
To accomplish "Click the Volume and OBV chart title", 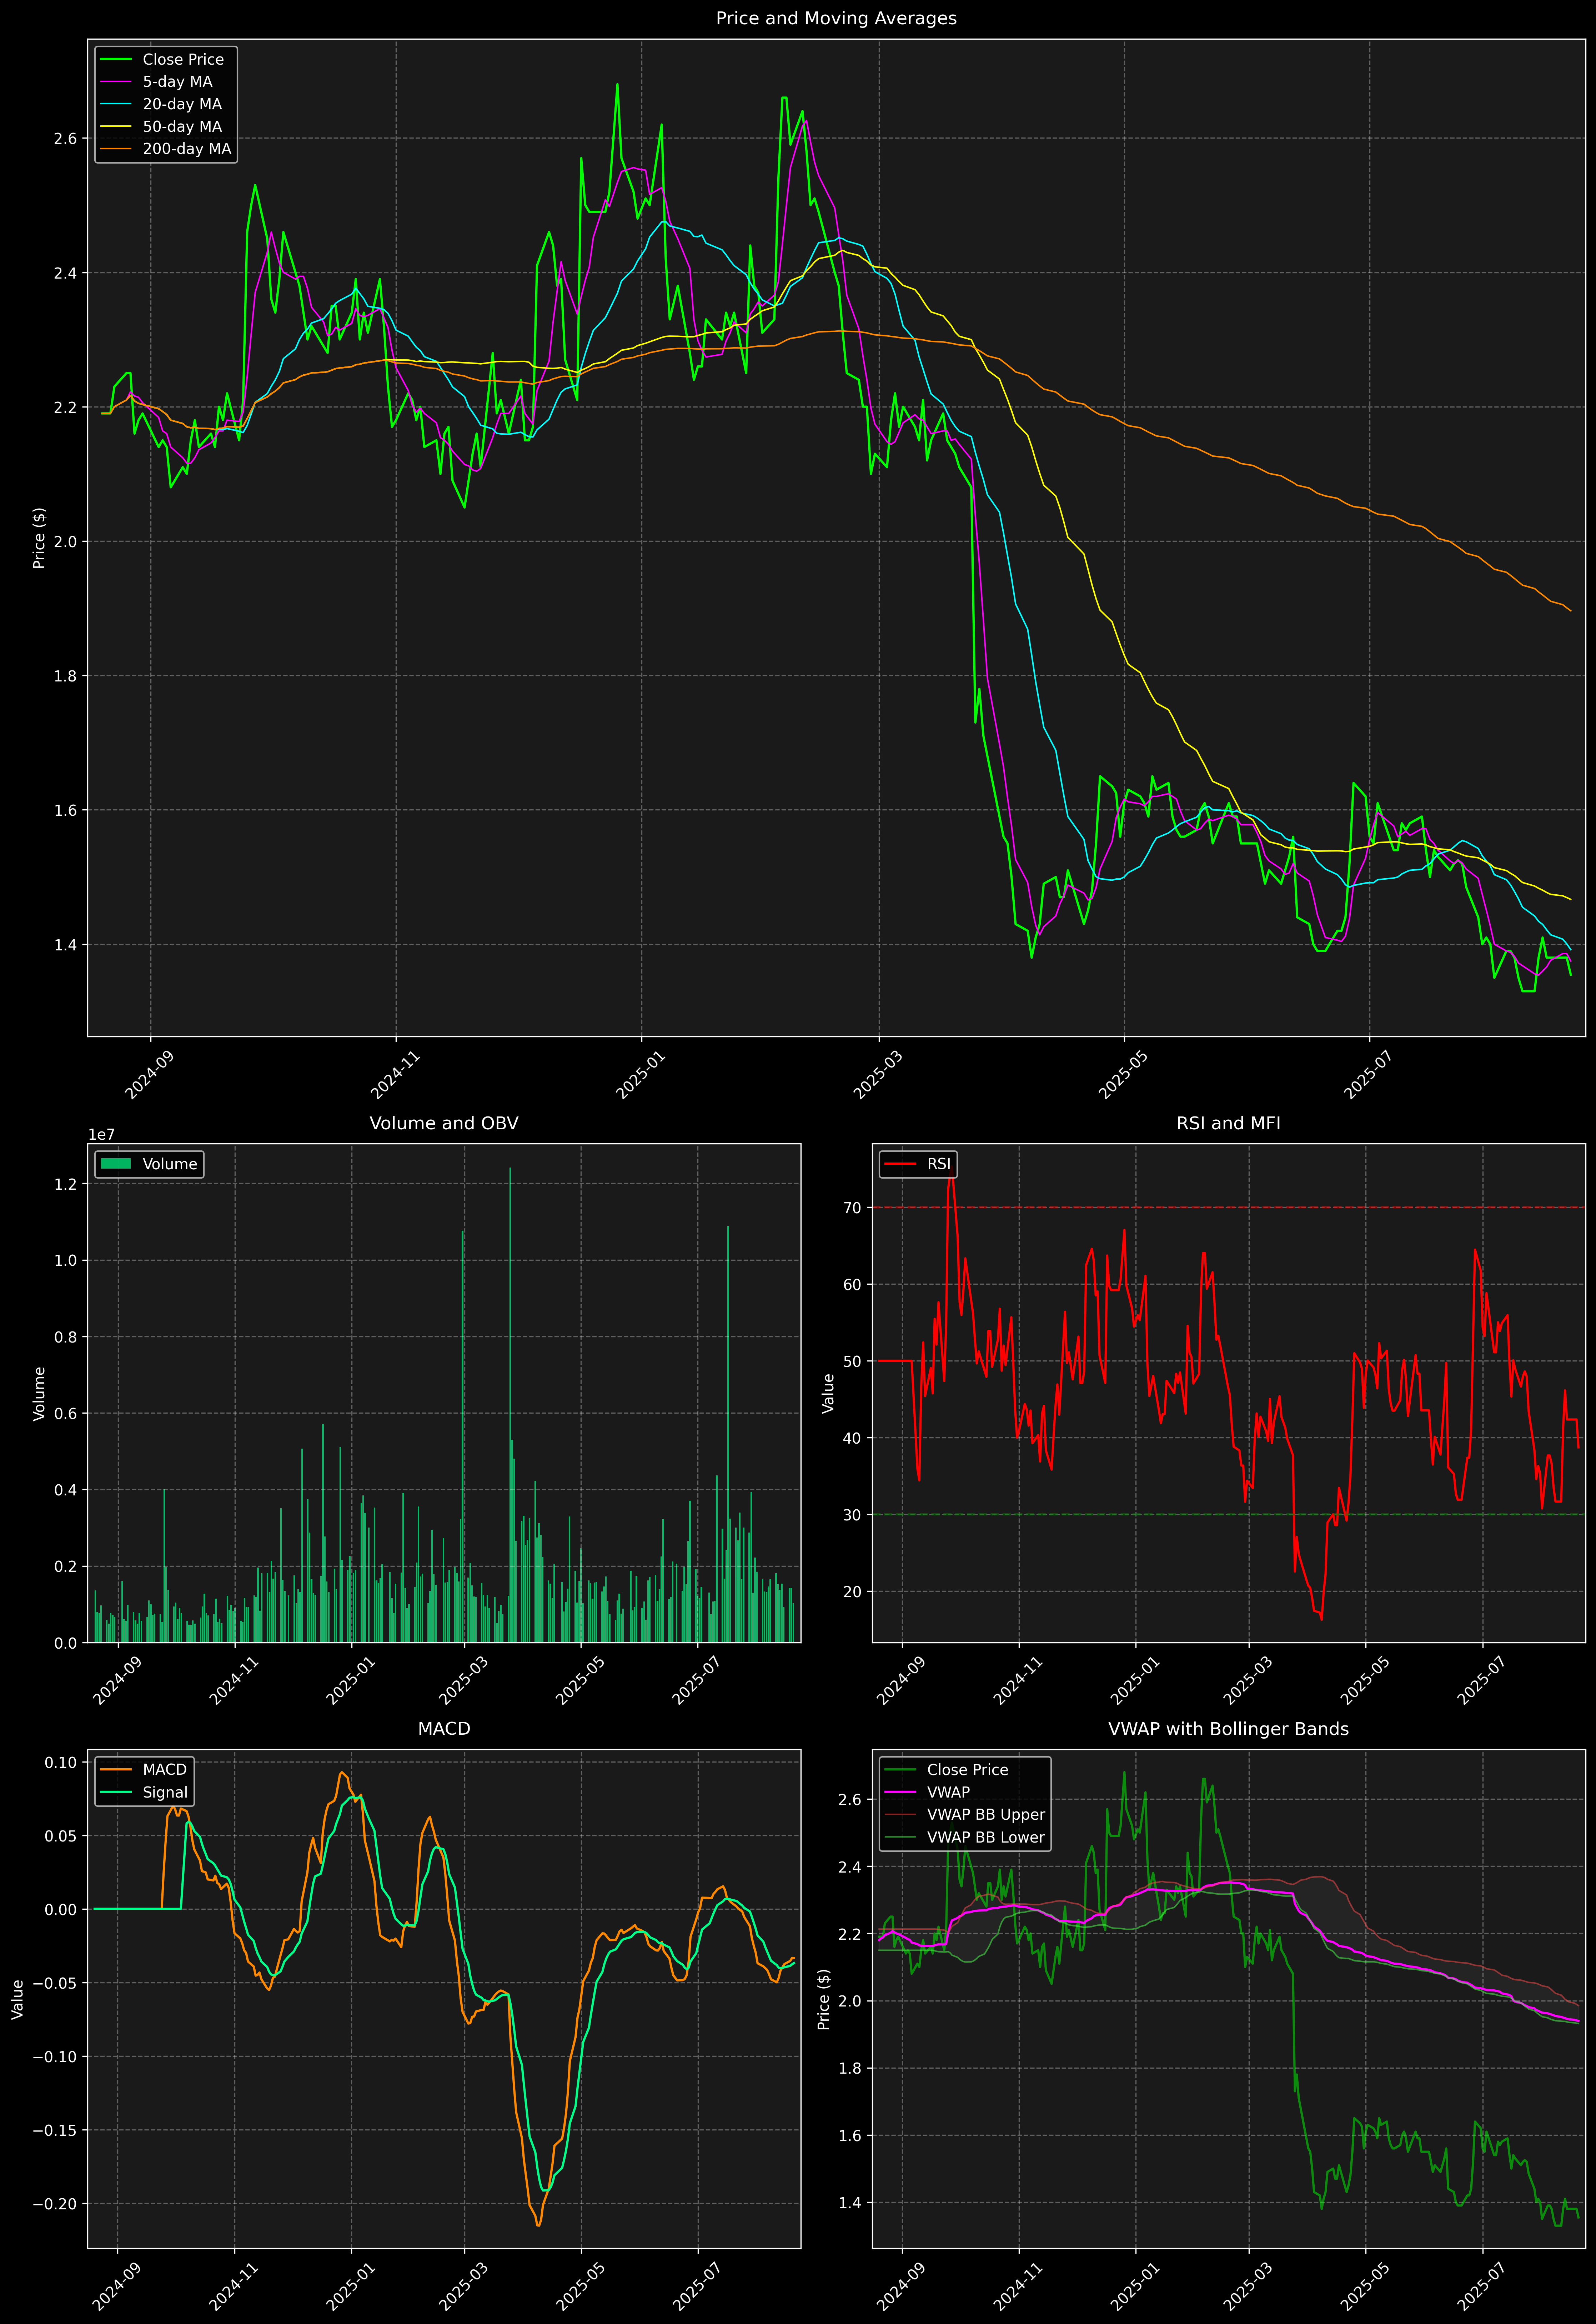I will [x=444, y=1123].
